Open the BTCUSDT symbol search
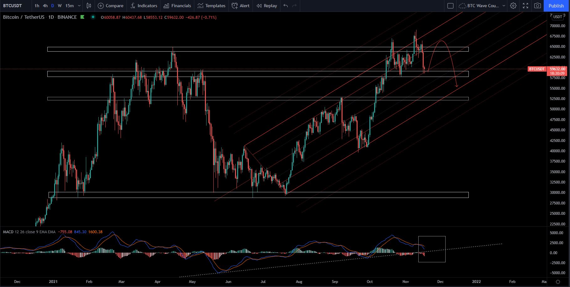The width and height of the screenshot is (570, 287). 13,6
